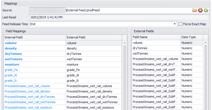Open the Feed Release Time dropdown arrow
The height and width of the screenshot is (110, 212).
click(175, 24)
